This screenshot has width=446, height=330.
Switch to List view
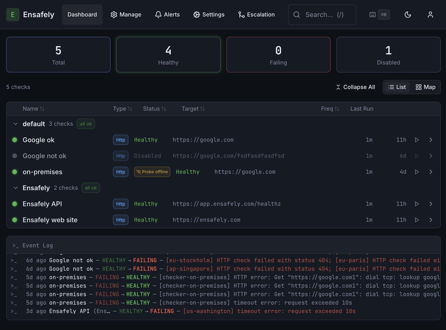tap(397, 87)
